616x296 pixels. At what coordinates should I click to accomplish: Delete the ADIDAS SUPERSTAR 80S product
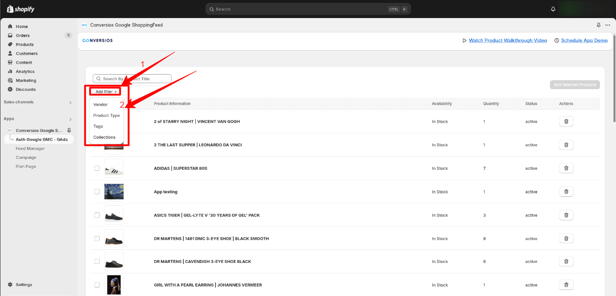pos(566,168)
